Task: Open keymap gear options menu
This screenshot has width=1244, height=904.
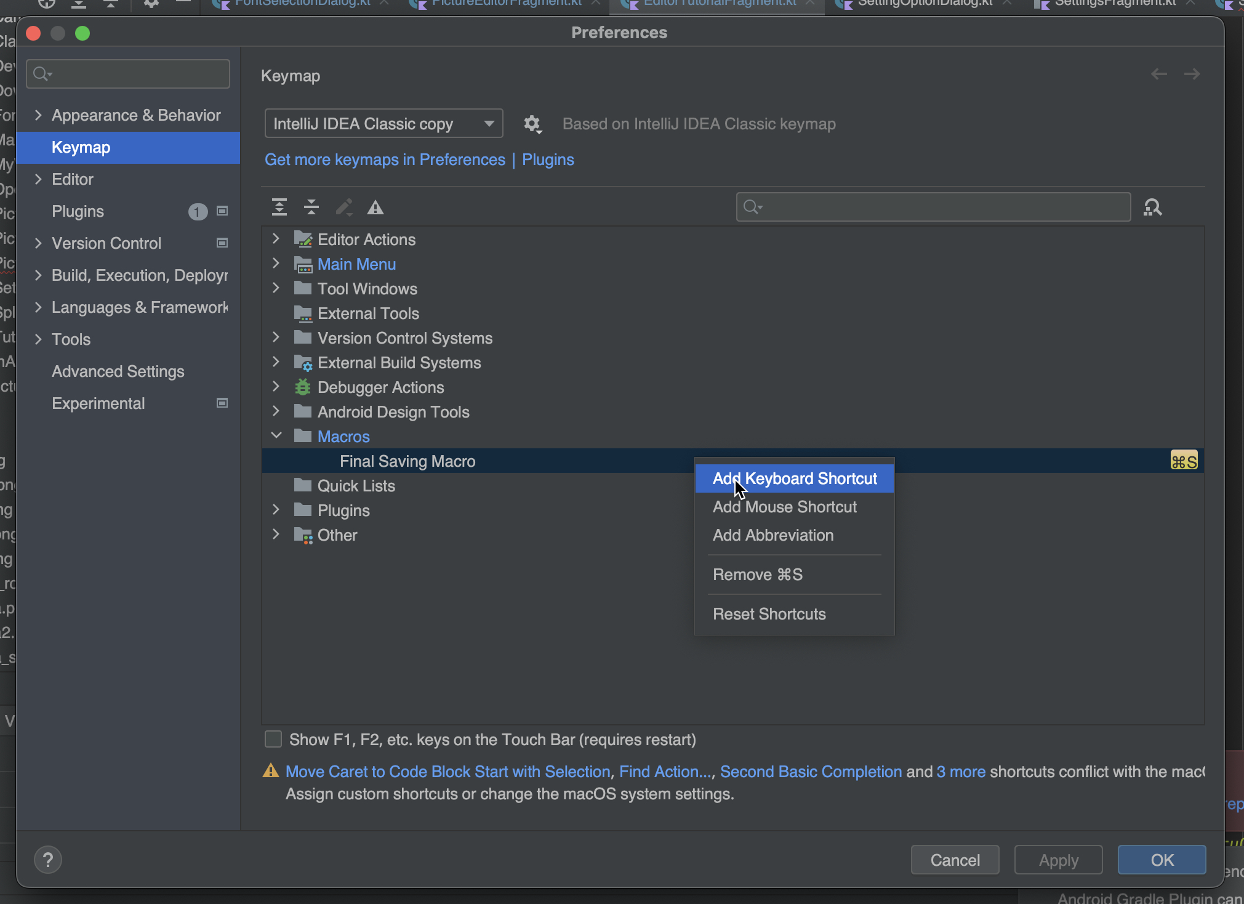Action: [x=532, y=124]
